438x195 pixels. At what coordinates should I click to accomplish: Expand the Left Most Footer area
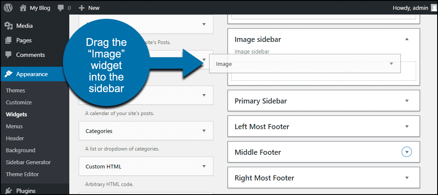coord(407,127)
